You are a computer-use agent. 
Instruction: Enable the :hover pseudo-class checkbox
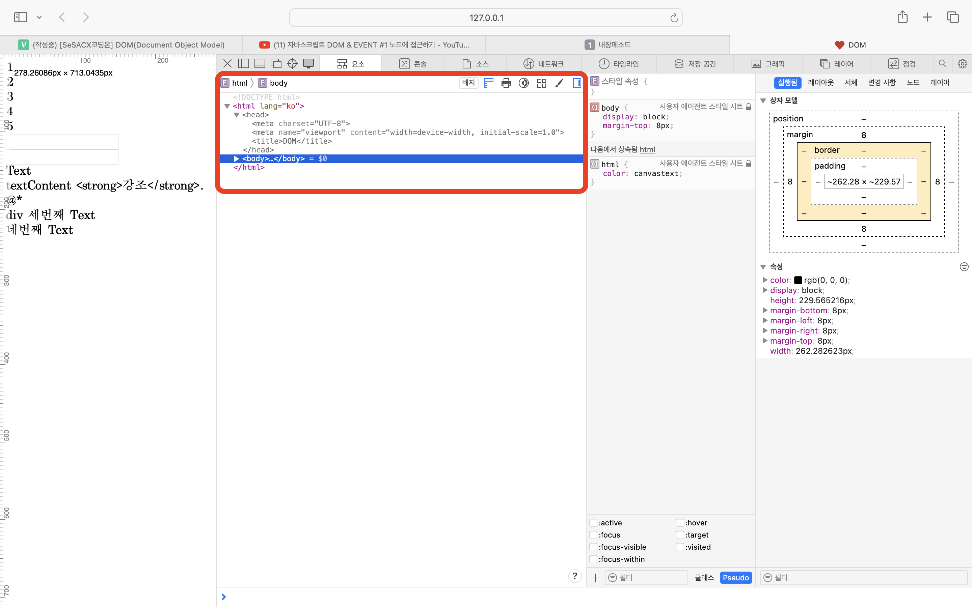click(x=680, y=523)
